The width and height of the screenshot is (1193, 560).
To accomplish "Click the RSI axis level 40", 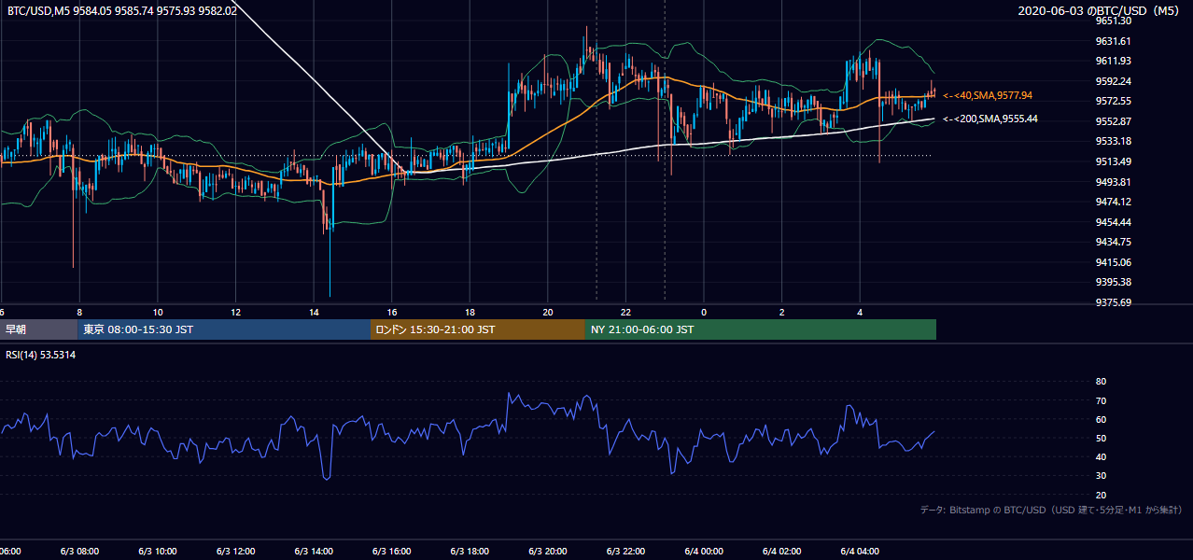I will (x=1101, y=456).
